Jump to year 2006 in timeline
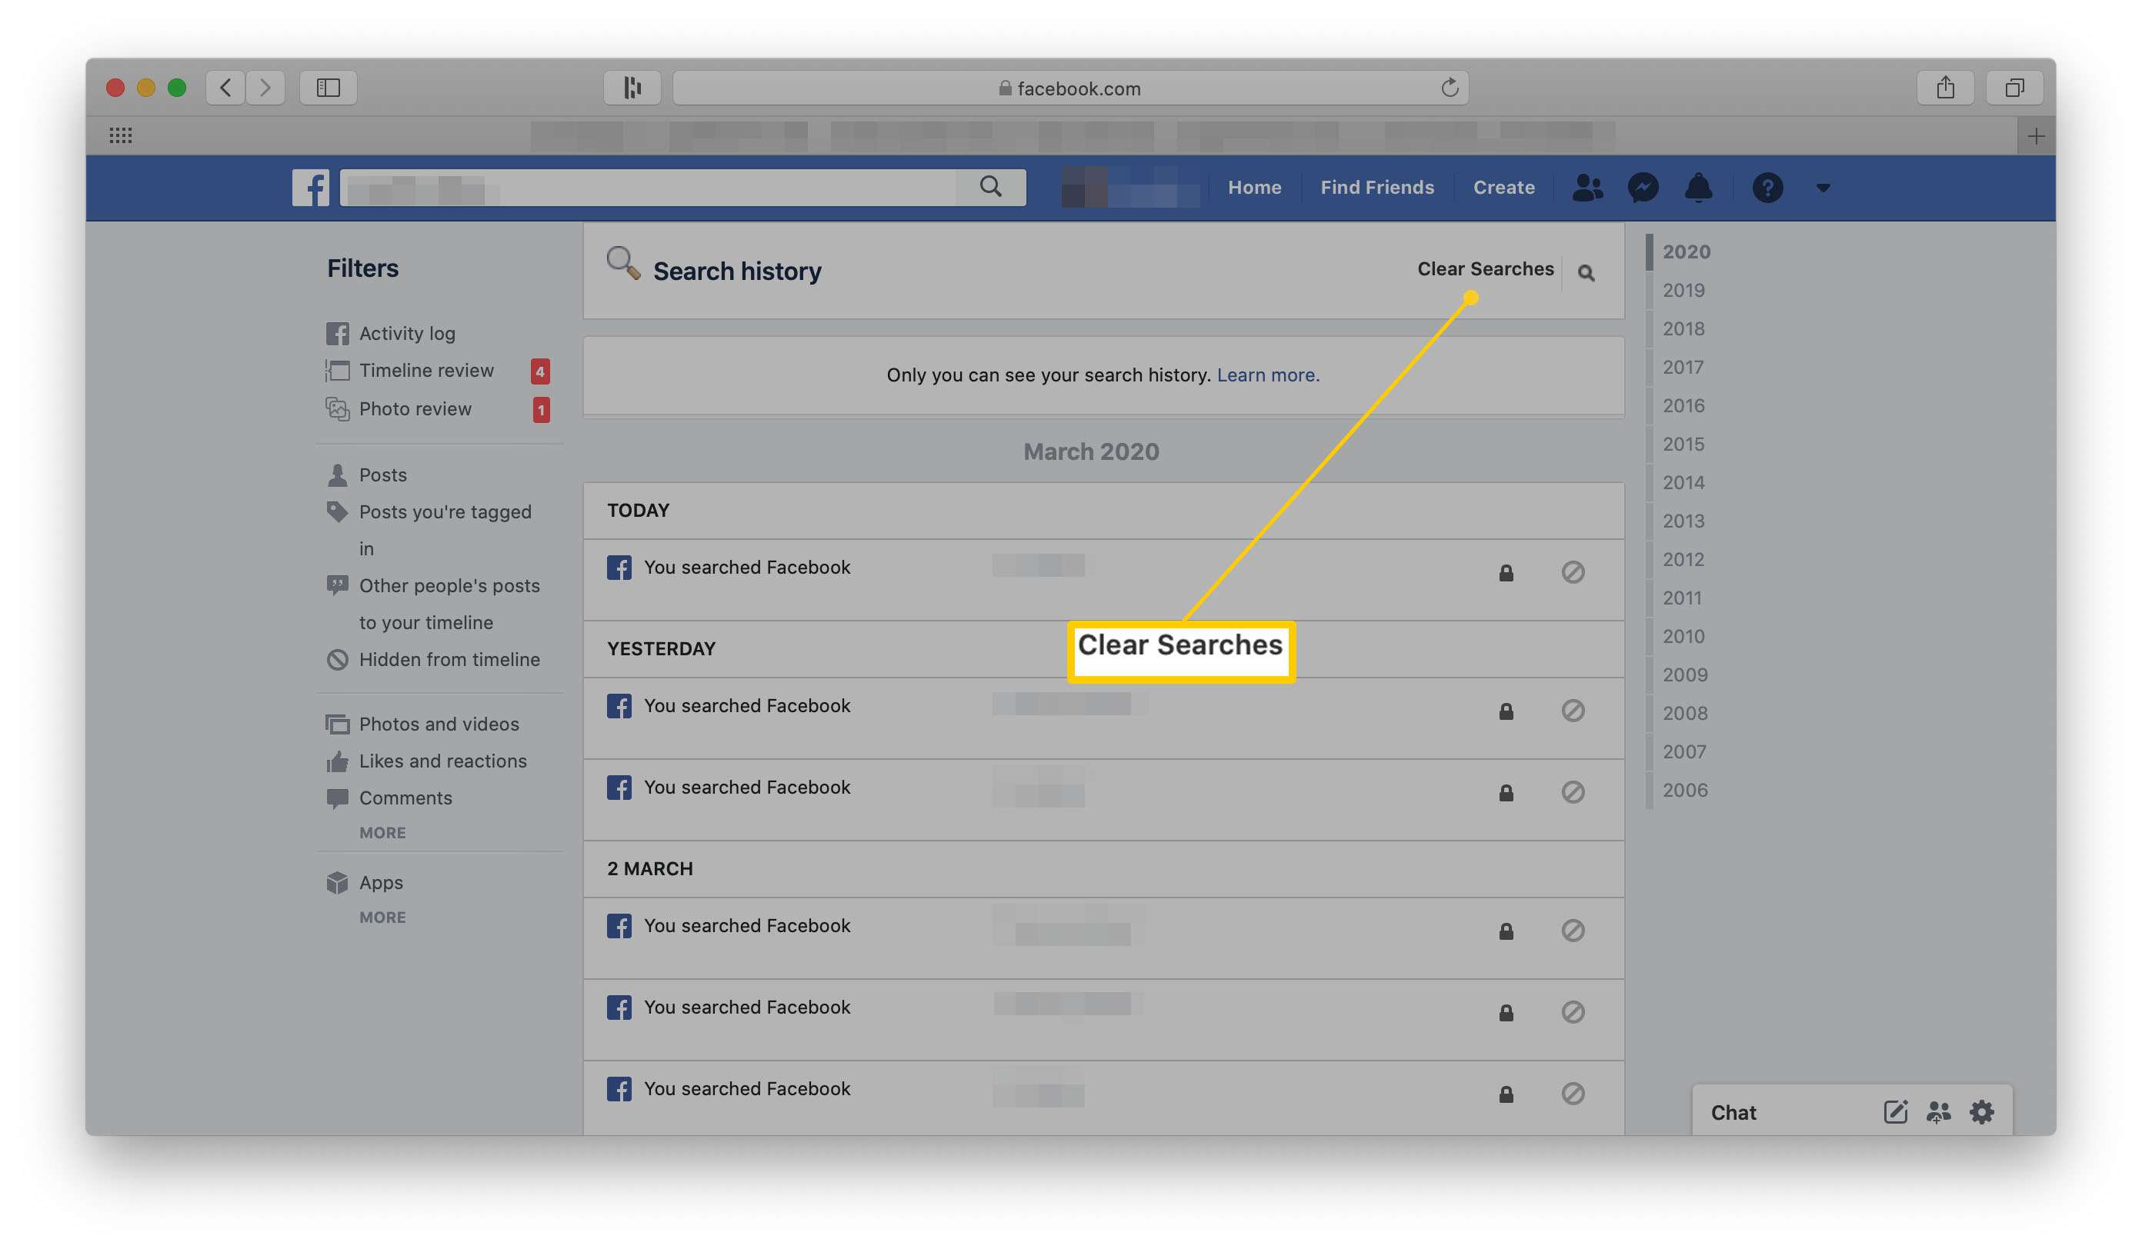 pos(1685,790)
